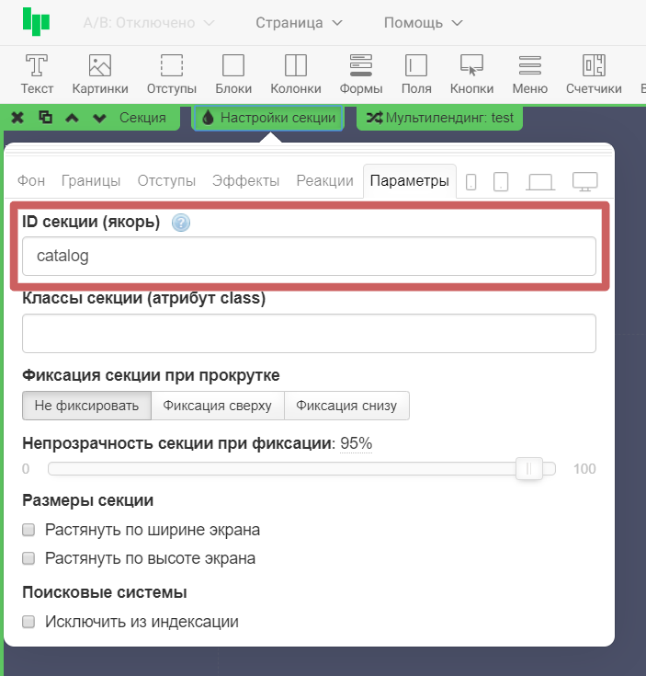
Task: Select the Фиксация сверху option
Action: point(217,405)
